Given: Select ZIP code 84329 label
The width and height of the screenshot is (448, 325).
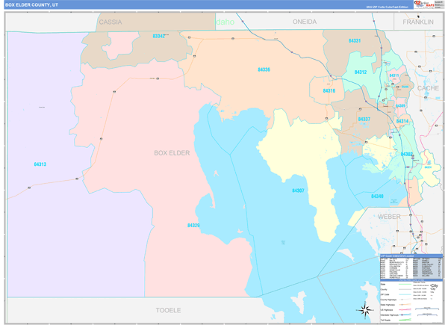Looking at the screenshot, I should (x=193, y=225).
